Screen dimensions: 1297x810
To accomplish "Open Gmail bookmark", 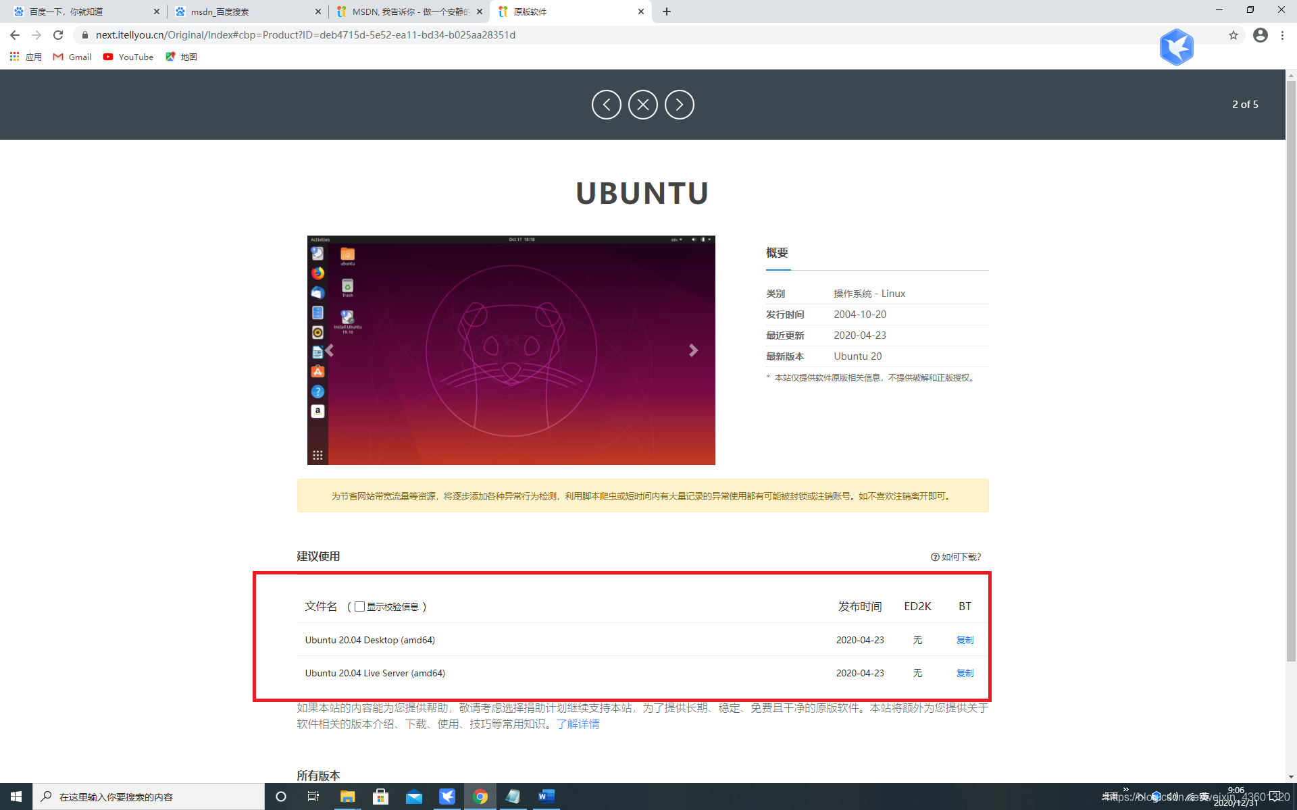I will tap(72, 57).
